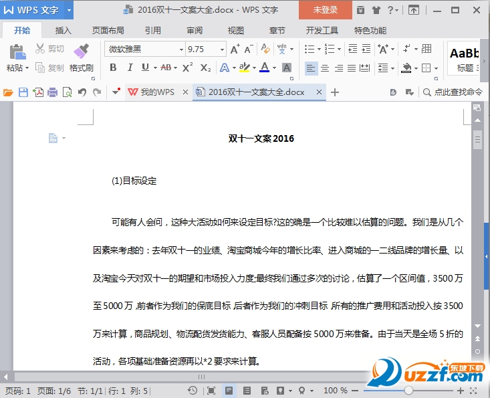Justify text alignment

(x=352, y=68)
